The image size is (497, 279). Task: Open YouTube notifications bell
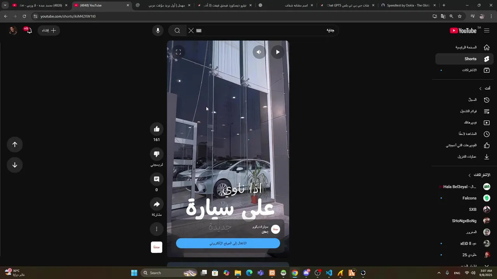tap(29, 31)
